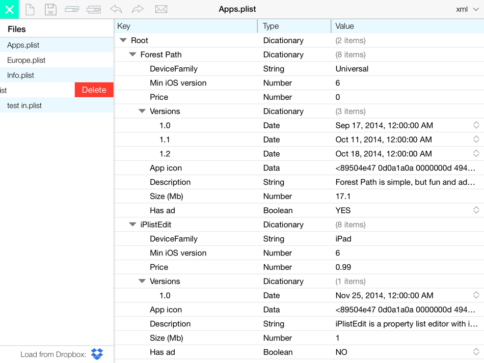Click the Oct 18, 2014 date value
Image resolution: width=484 pixels, height=363 pixels.
pos(383,154)
